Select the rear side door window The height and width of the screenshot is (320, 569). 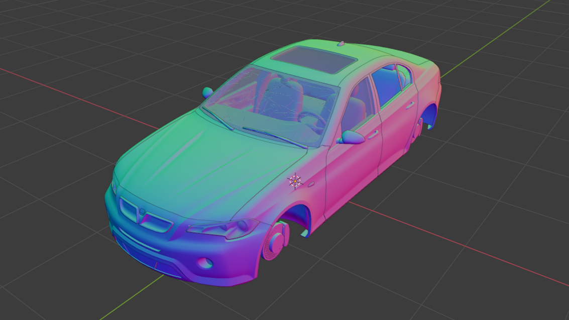[x=388, y=85]
